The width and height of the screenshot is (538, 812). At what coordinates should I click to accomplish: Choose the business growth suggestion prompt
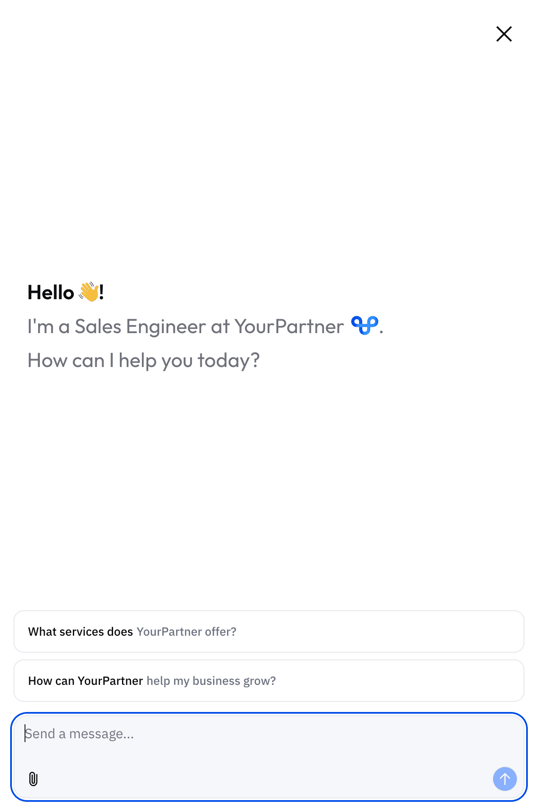269,681
